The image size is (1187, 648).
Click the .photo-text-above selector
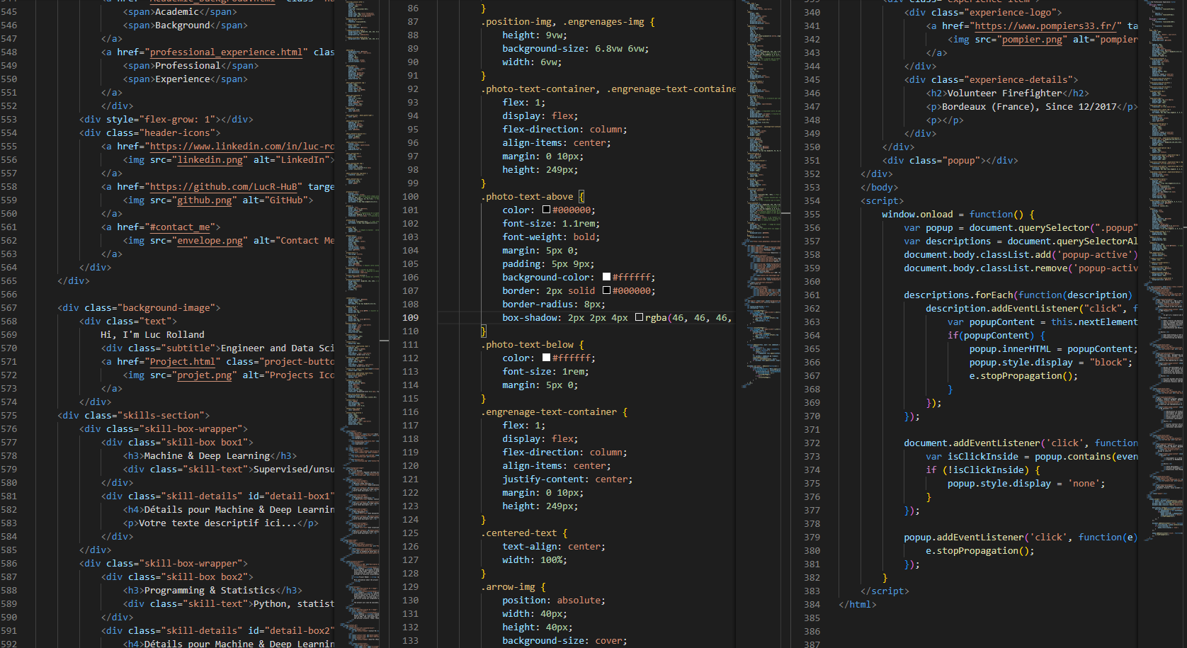(x=527, y=197)
